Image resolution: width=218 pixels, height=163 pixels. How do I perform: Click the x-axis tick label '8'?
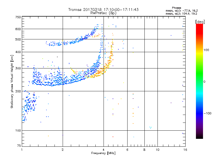point(144,150)
